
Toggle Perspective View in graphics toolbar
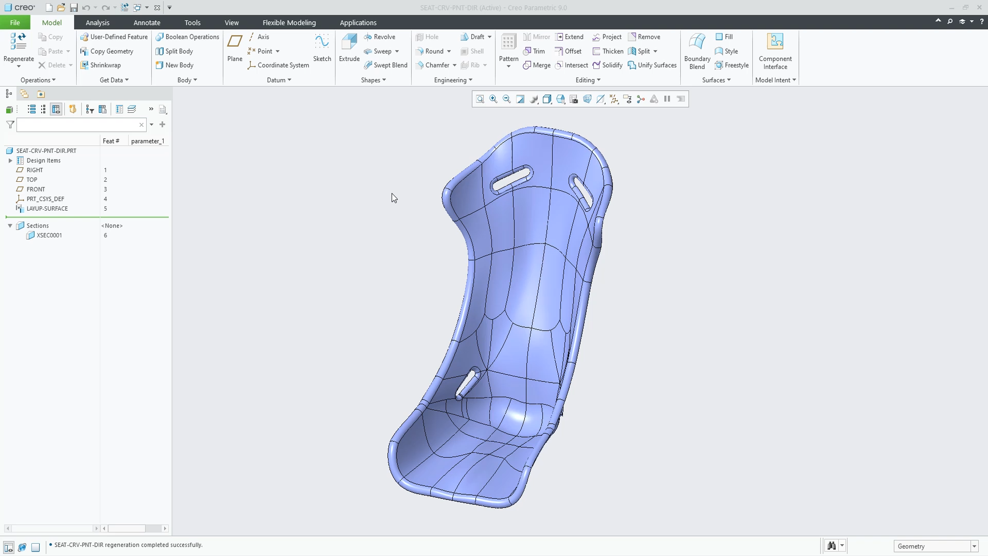[x=587, y=99]
